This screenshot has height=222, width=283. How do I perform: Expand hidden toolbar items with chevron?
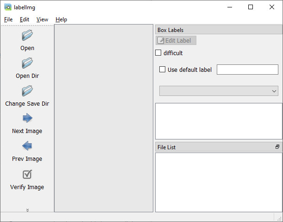click(x=27, y=210)
